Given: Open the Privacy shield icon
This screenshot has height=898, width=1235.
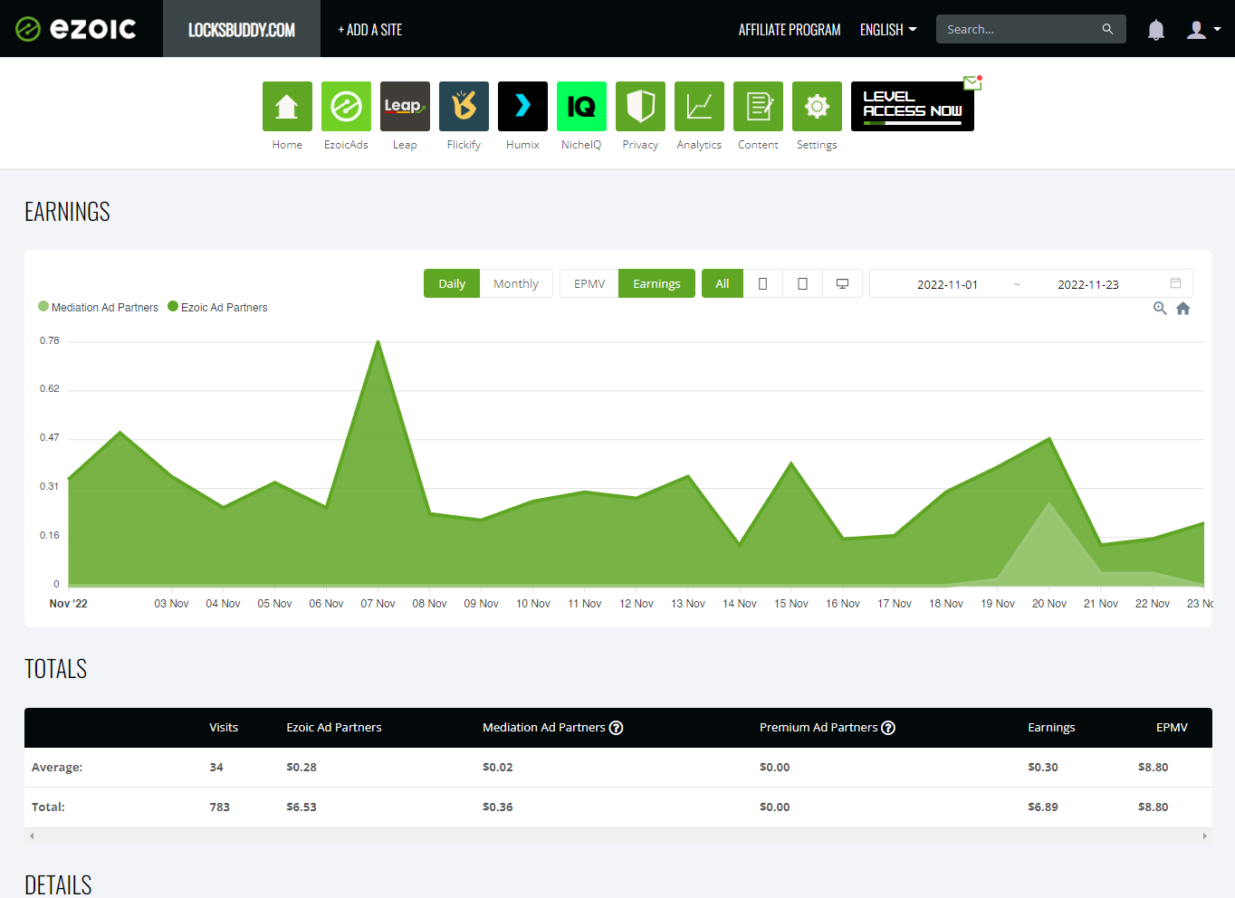Looking at the screenshot, I should 640,106.
